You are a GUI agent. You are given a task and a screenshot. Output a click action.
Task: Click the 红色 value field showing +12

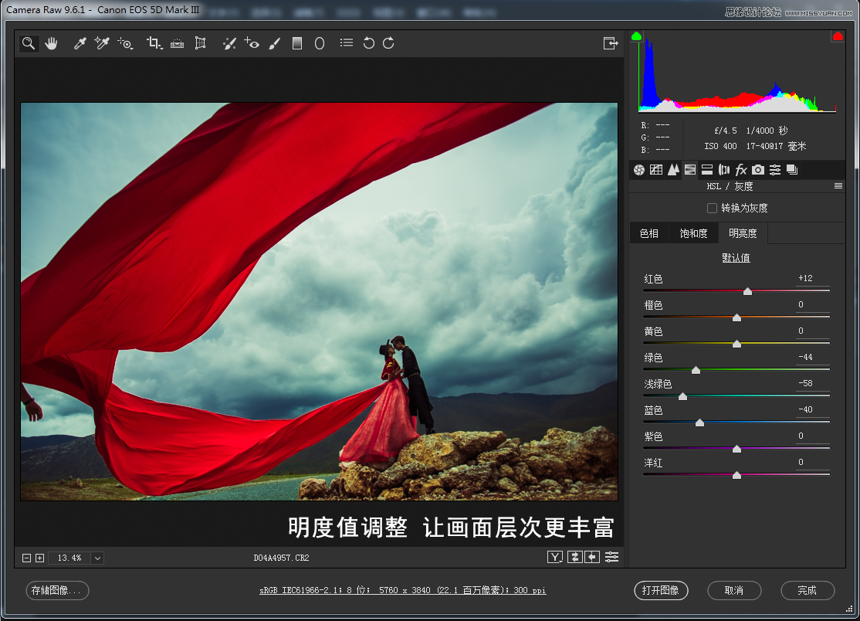pos(812,279)
